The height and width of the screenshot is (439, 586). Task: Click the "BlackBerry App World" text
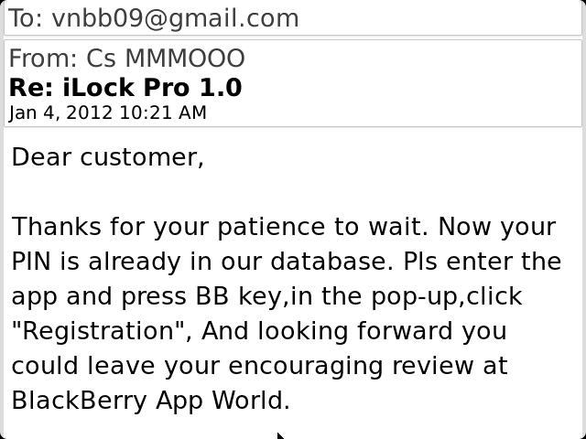tap(150, 401)
